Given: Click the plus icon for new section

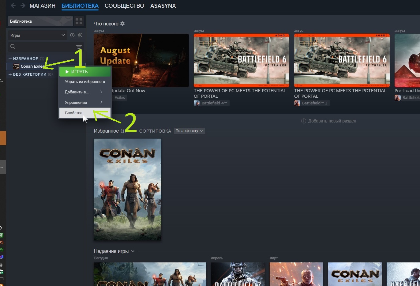Looking at the screenshot, I should [x=304, y=121].
